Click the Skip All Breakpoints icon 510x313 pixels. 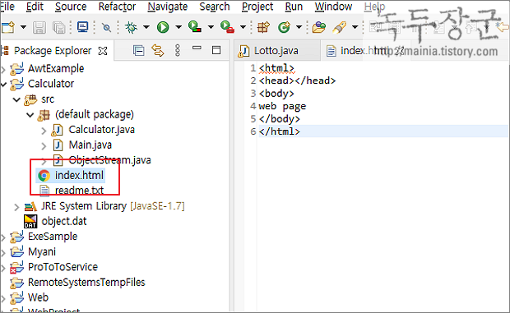tap(106, 27)
